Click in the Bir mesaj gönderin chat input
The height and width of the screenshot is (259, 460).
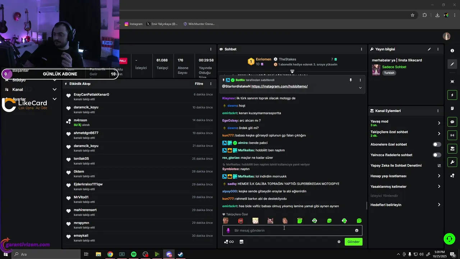point(292,231)
